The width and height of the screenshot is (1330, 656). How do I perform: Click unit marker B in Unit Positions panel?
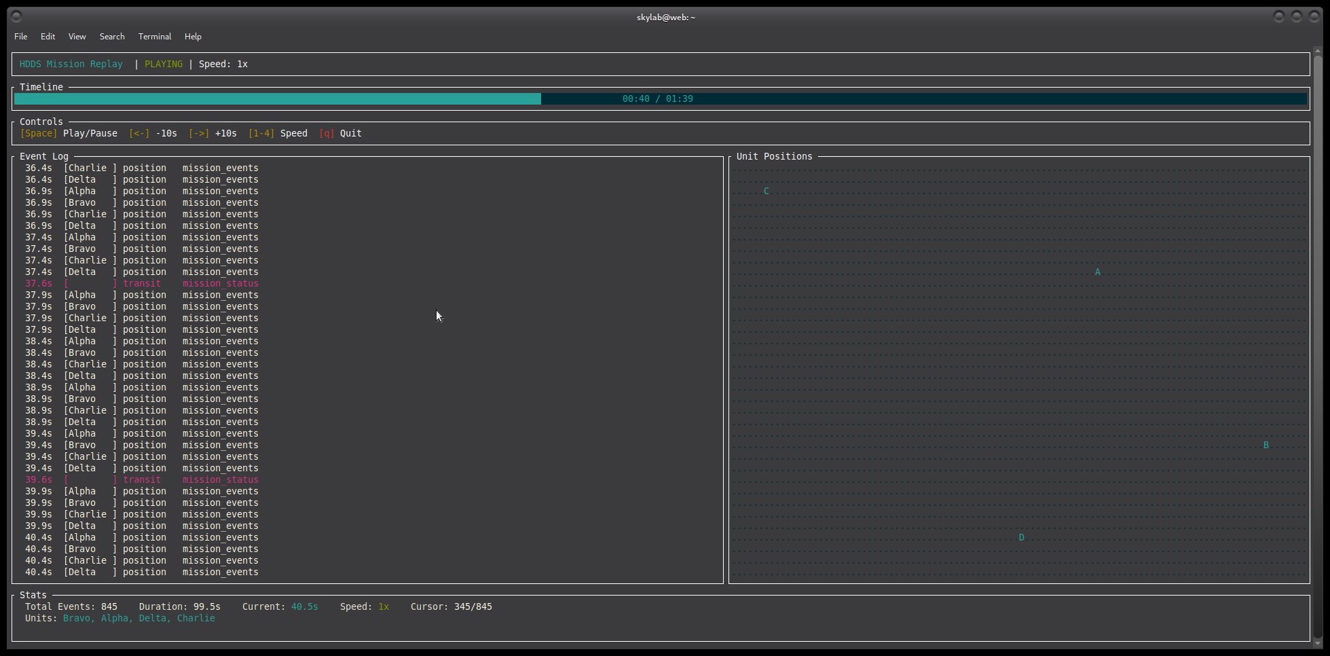1266,445
